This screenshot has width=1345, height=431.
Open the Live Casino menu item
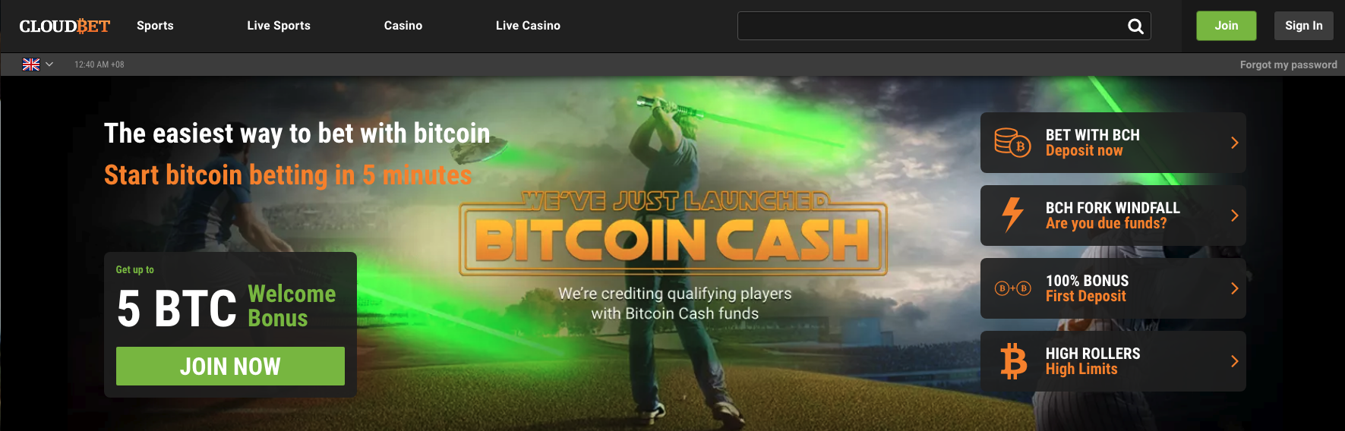tap(528, 26)
